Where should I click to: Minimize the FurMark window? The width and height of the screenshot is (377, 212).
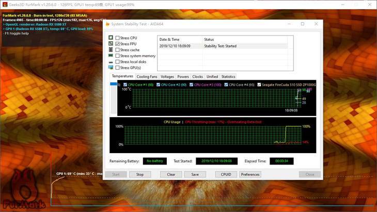coord(343,5)
